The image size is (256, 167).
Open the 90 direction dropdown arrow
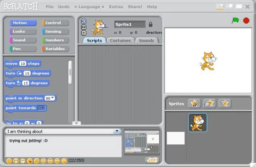coord(52,98)
